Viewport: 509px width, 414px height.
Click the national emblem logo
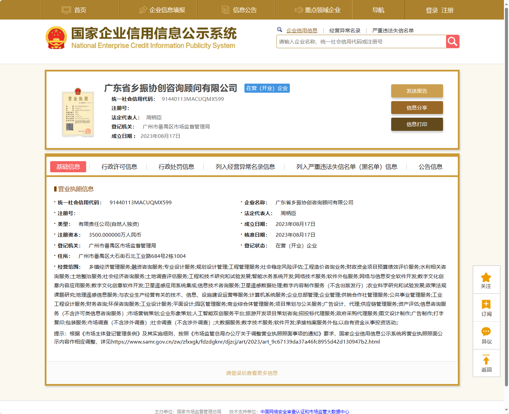(56, 38)
